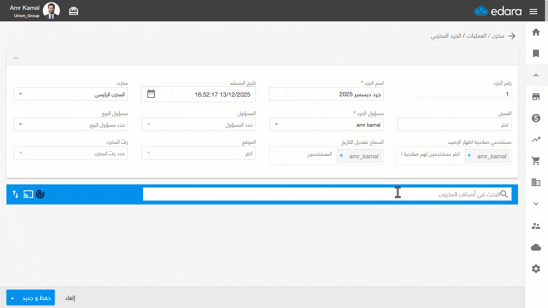Remove amr_kamal tag from balance visibility users

[469, 156]
